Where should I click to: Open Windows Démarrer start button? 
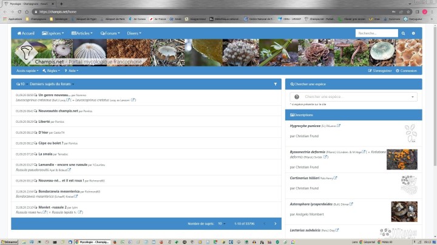tap(9, 242)
